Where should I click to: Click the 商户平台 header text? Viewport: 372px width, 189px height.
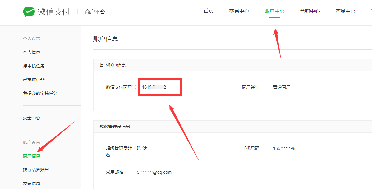tap(95, 12)
